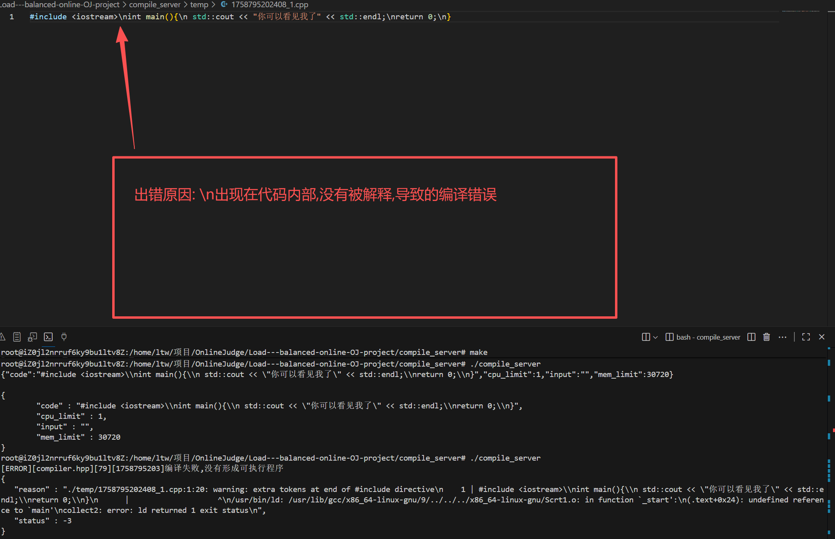The width and height of the screenshot is (835, 539).
Task: Open the Problems panel warning icon
Action: tap(2, 337)
